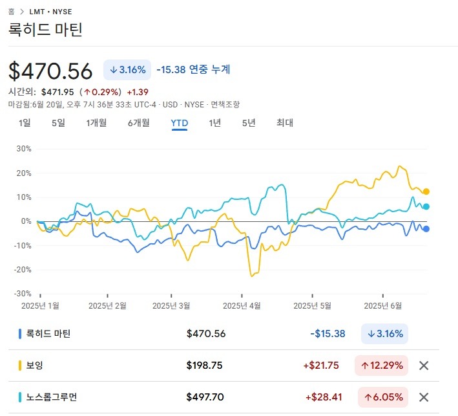Click LMT · NYSE breadcrumb text
458x416 pixels.
click(x=50, y=12)
